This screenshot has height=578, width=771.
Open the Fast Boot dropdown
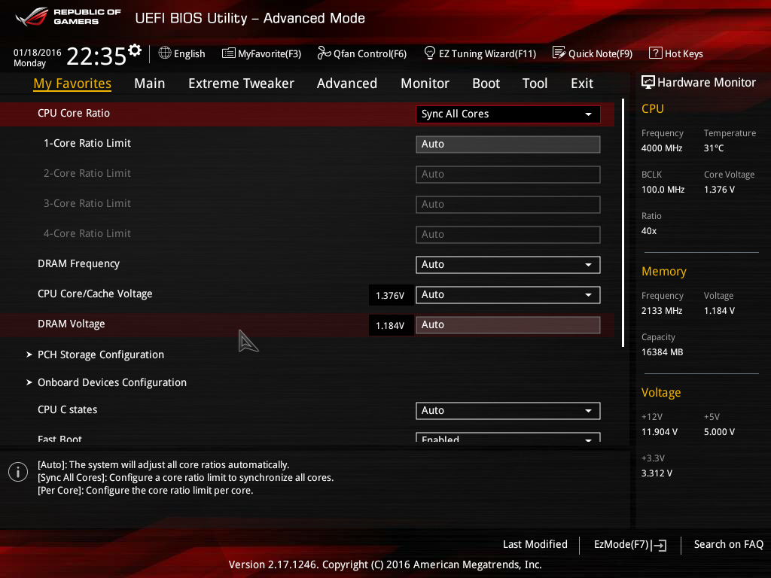coord(508,437)
